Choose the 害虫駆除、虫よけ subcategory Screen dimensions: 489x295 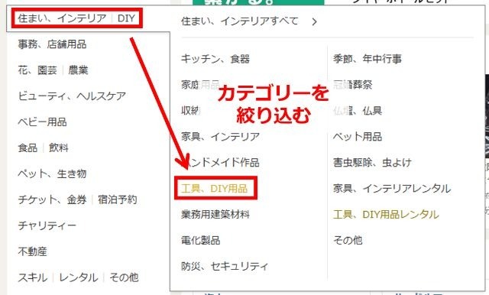point(372,163)
